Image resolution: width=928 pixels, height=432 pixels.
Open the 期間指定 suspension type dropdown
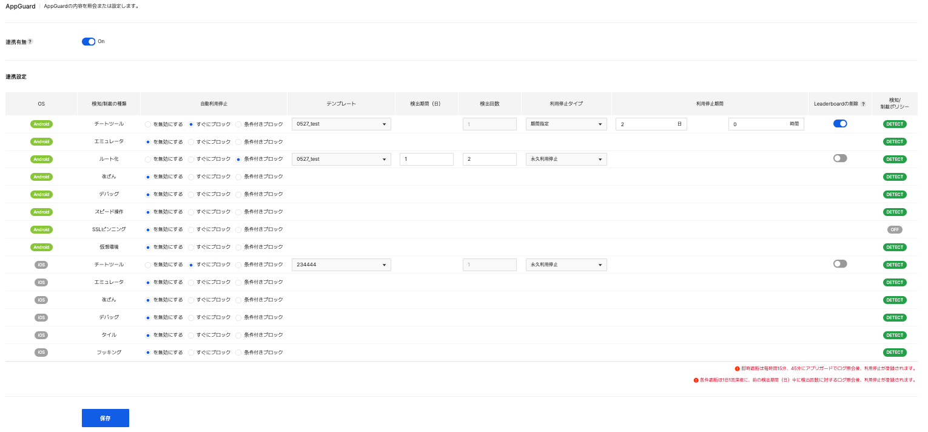coord(567,124)
